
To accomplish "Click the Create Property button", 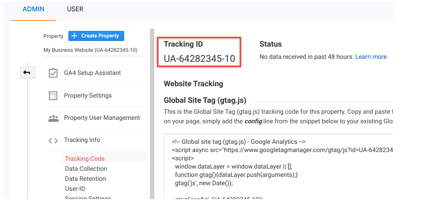I will click(x=96, y=36).
